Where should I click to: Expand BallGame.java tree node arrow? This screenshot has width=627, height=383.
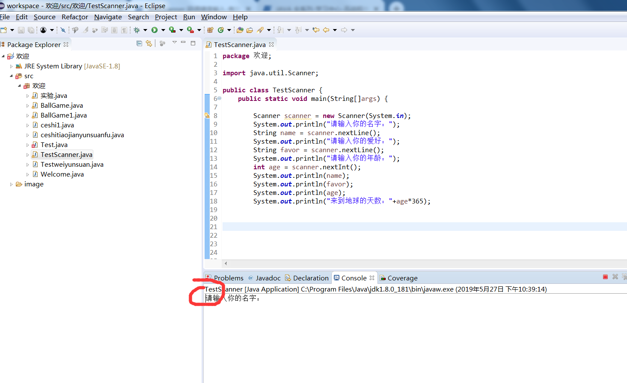[27, 106]
